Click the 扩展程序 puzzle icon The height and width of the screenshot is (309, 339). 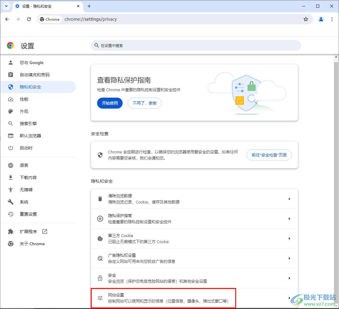coord(11,232)
